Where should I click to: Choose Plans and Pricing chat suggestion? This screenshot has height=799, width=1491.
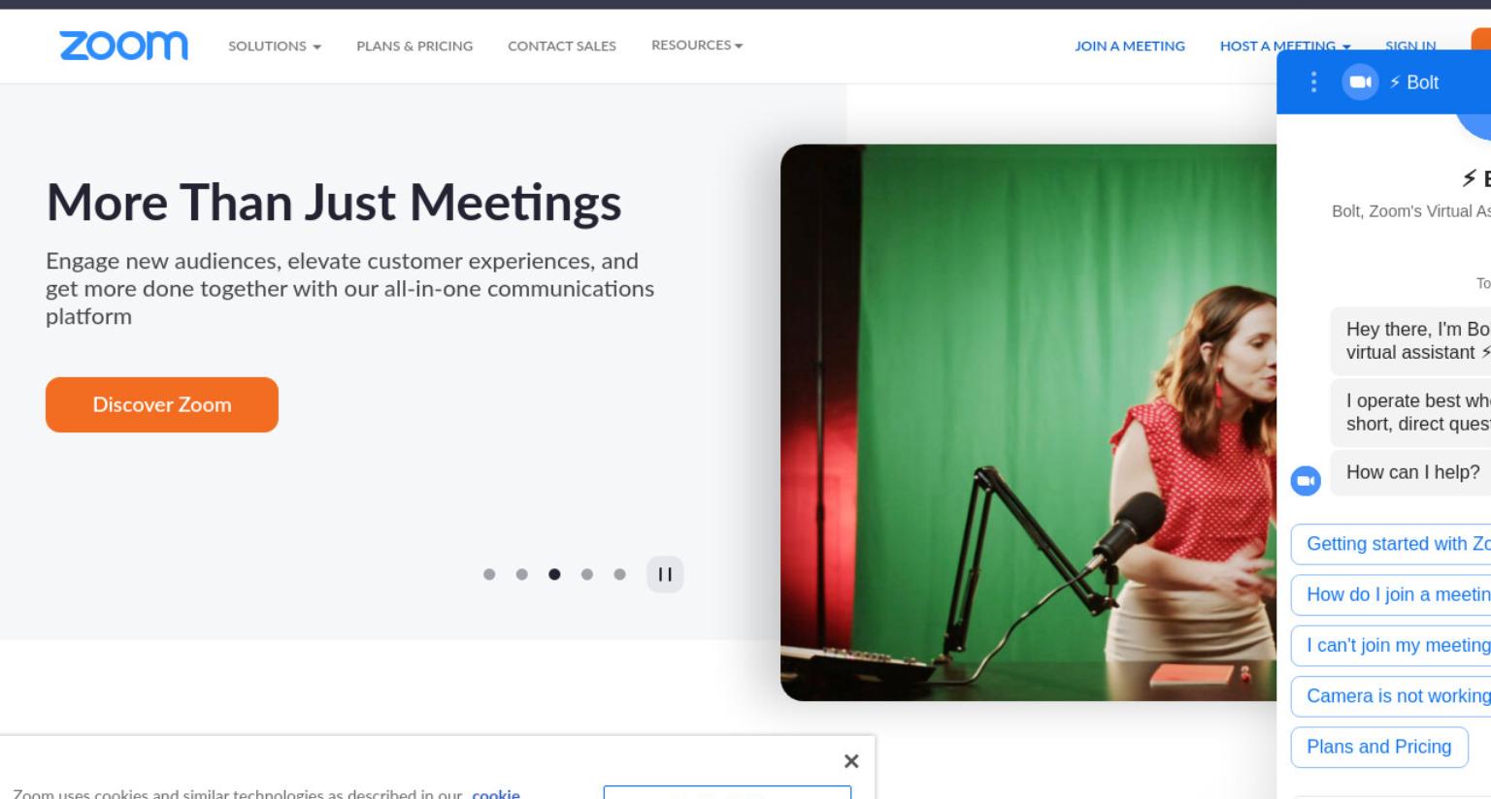coord(1379,747)
